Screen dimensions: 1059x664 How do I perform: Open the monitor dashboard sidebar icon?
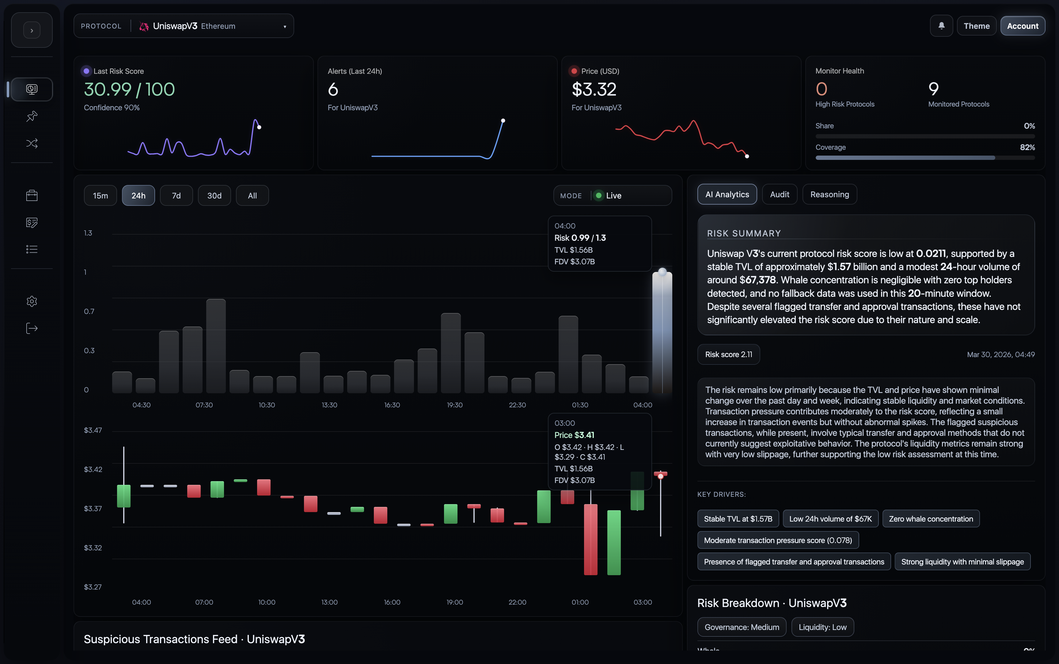(x=32, y=90)
